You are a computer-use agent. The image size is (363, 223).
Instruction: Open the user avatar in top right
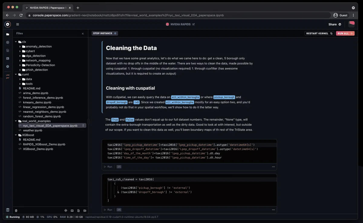pyautogui.click(x=351, y=24)
